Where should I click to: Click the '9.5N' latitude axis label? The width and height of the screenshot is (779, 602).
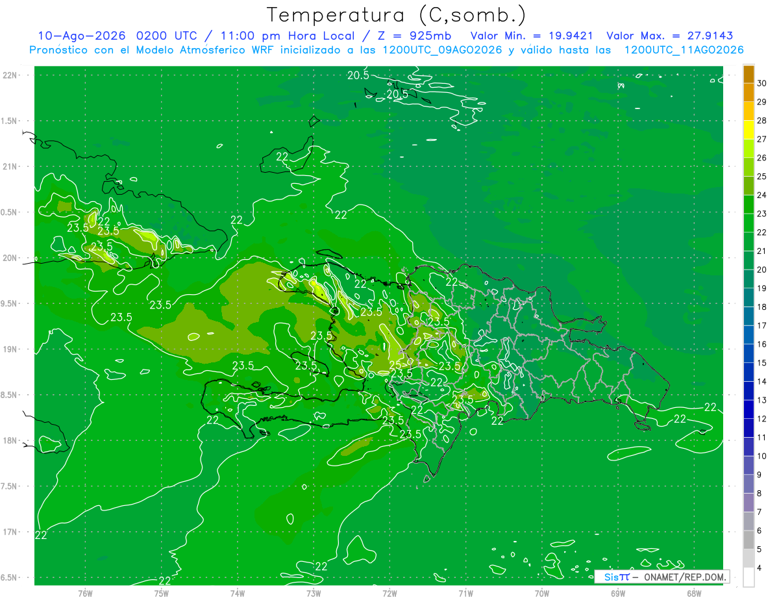(x=10, y=304)
